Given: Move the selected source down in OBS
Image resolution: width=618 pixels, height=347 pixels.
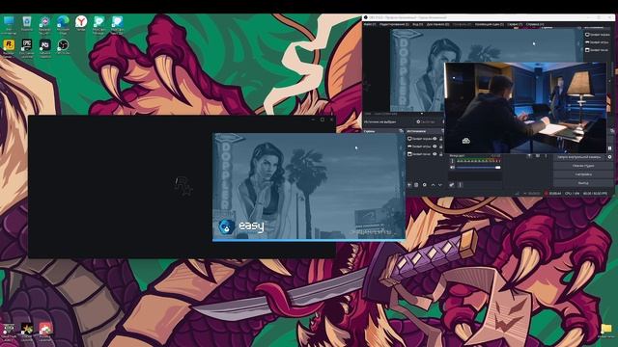Looking at the screenshot, I should [440, 185].
